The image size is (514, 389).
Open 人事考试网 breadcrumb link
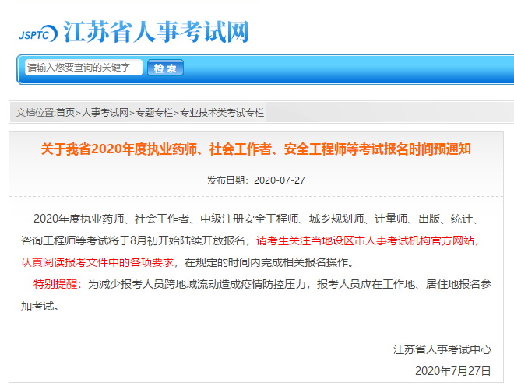point(105,113)
